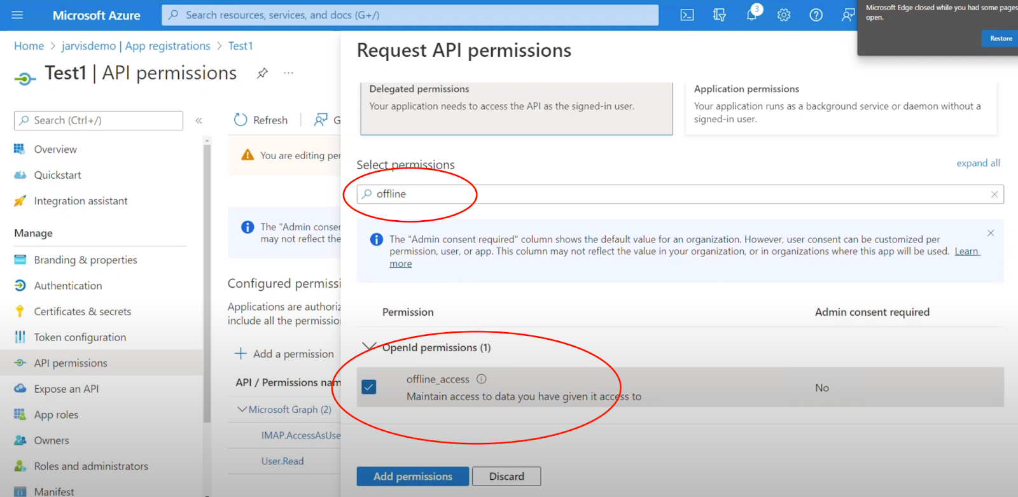Screen dimensions: 1018x497
Task: Click the grant admin consent toolbar icon
Action: [x=321, y=120]
